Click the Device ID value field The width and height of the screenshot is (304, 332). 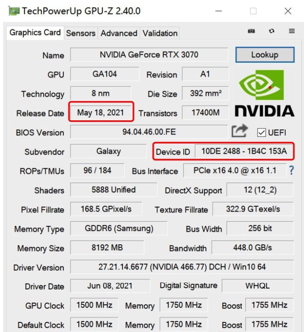coord(244,152)
